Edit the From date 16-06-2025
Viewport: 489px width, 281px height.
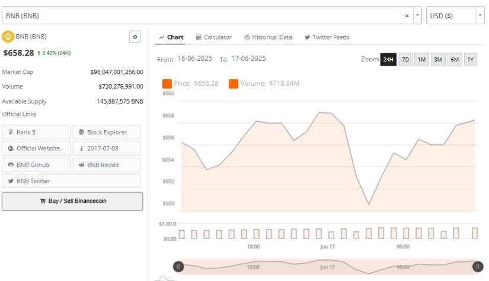tap(194, 59)
